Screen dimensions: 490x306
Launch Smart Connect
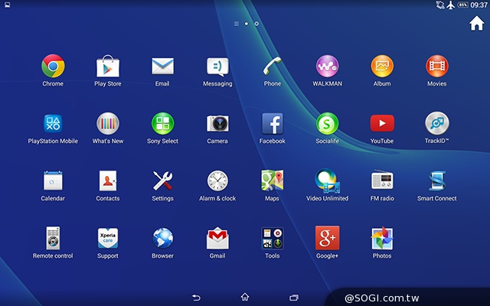[437, 181]
